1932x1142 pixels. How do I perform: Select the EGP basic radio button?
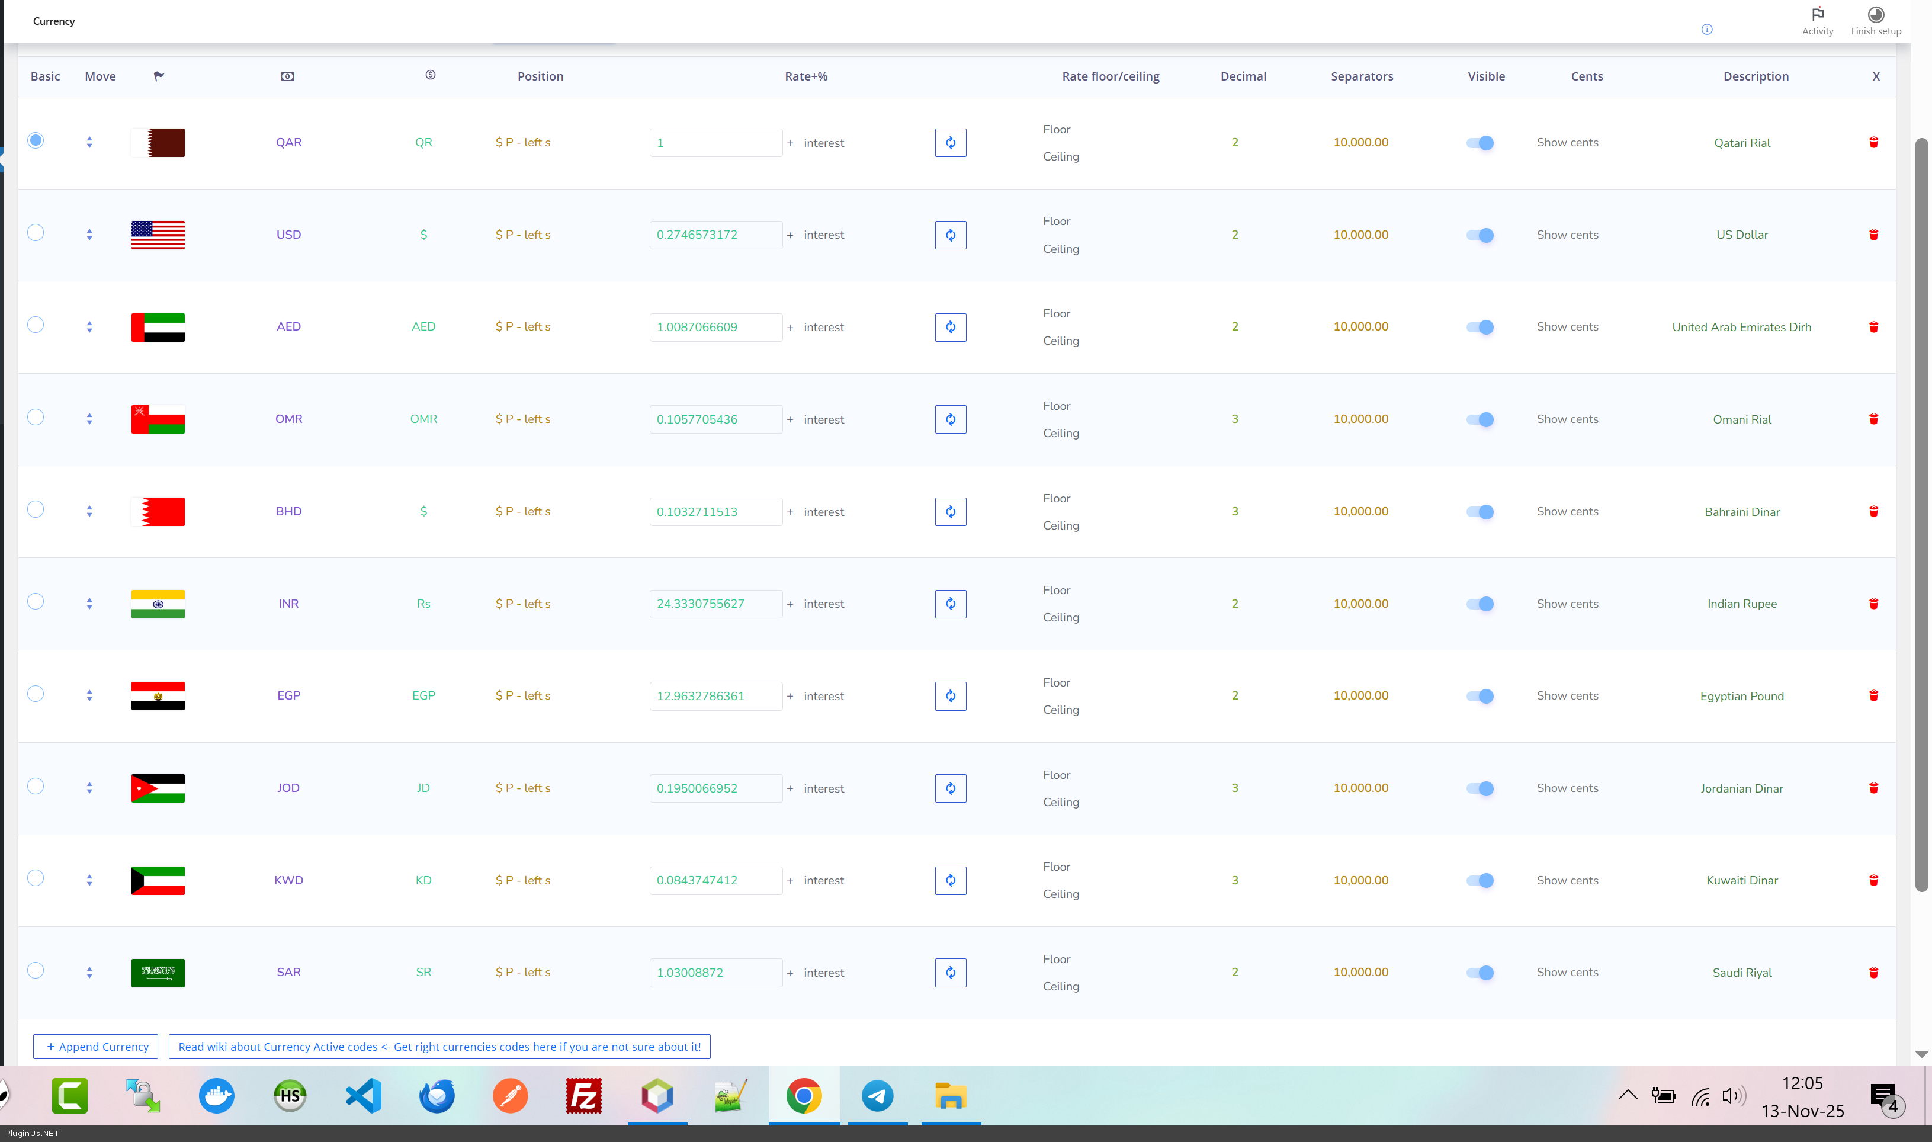pyautogui.click(x=36, y=694)
